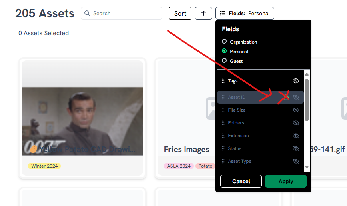Collapse the Fields: Personal dropdown
Image resolution: width=347 pixels, height=206 pixels.
[x=245, y=13]
